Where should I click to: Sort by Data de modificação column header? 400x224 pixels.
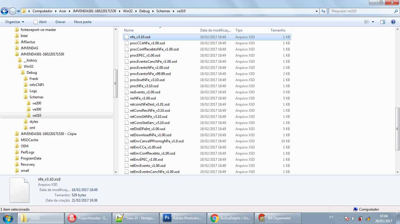point(216,30)
